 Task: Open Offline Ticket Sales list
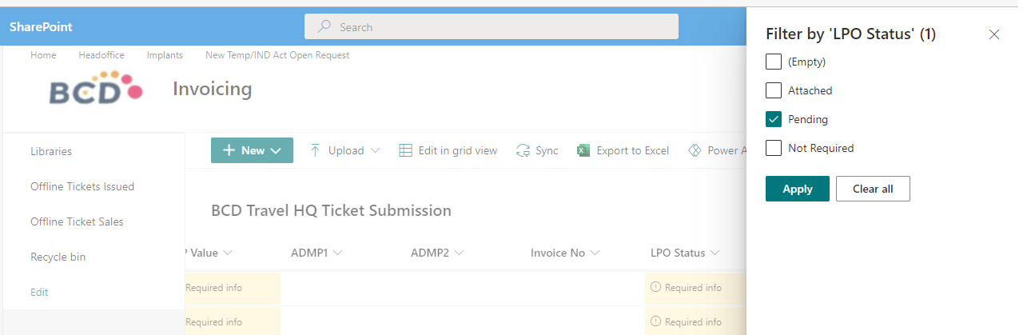coord(77,221)
